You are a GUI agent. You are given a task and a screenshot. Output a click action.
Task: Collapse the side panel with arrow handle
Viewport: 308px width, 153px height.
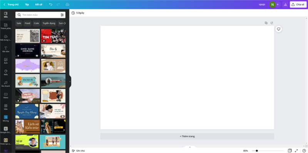(70, 81)
